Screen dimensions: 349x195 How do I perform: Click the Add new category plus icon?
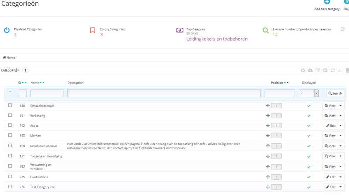[327, 2]
